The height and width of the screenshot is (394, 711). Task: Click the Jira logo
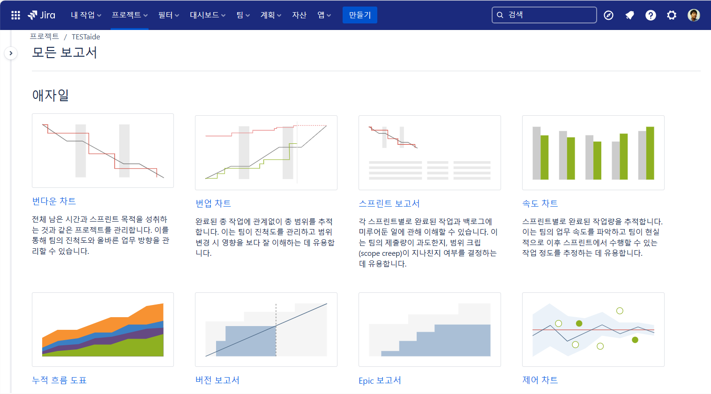coord(41,15)
